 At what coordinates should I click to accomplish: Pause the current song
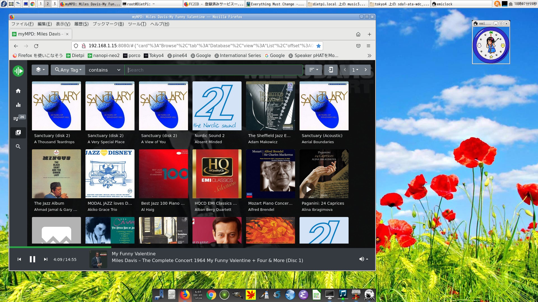coord(33,259)
